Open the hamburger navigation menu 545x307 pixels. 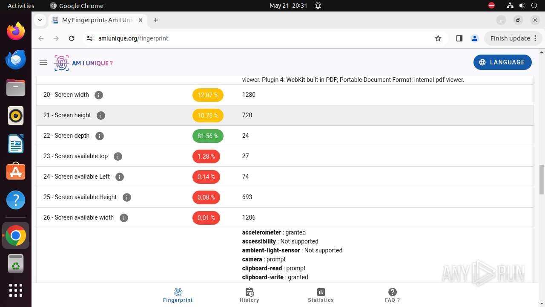(43, 62)
